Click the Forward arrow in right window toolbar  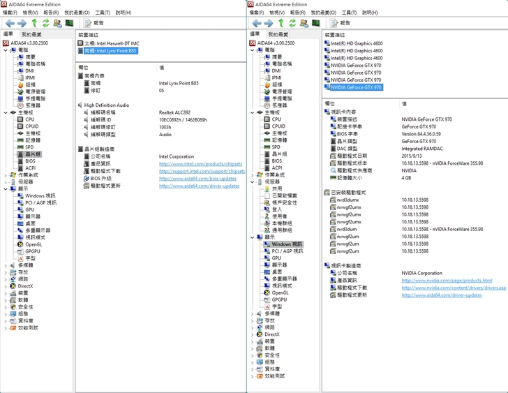(x=269, y=23)
